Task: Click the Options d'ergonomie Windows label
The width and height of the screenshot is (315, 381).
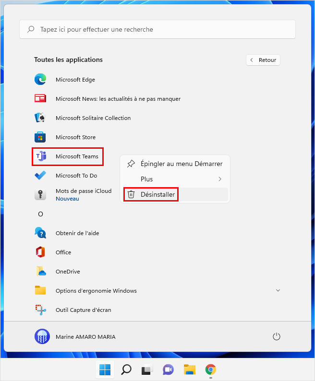Action: [97, 291]
